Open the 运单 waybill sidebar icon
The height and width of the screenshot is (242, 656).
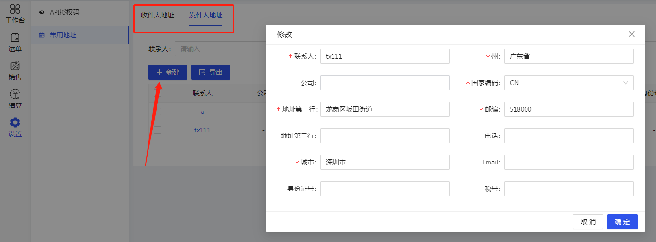(15, 37)
